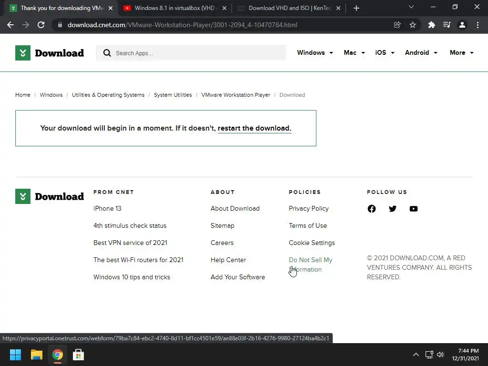Open the Chrome profile avatar
Viewport: 488px width, 366px height.
462,25
